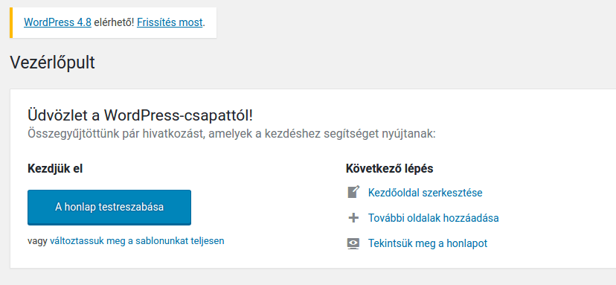Click the Vezérlőpult page heading
Screen dimensions: 616x285
click(x=52, y=63)
